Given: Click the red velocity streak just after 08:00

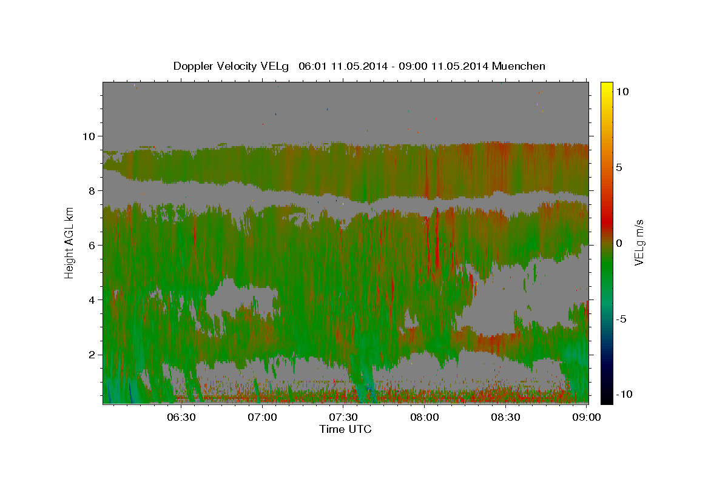Looking at the screenshot, I should pos(436,239).
